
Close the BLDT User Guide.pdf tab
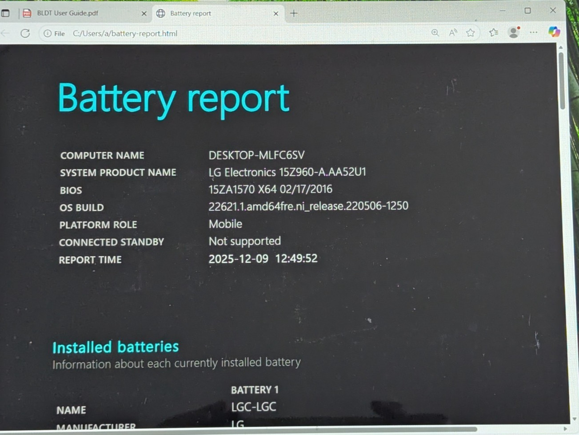pos(144,14)
